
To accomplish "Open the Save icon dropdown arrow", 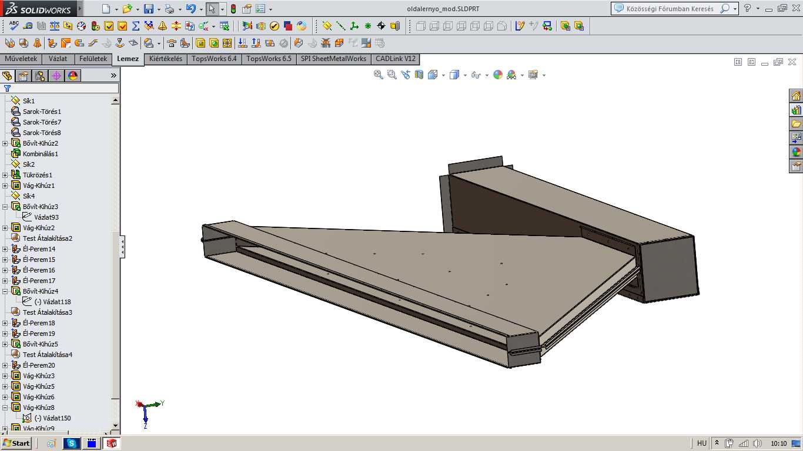I will [x=159, y=9].
